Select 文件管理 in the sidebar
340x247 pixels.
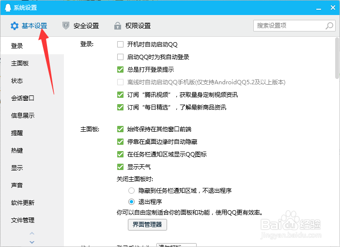[32, 220]
